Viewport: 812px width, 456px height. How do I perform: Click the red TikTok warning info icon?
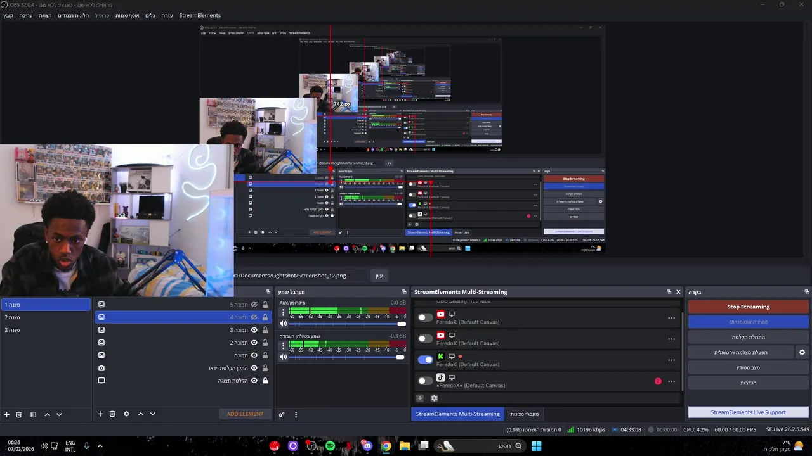(658, 381)
